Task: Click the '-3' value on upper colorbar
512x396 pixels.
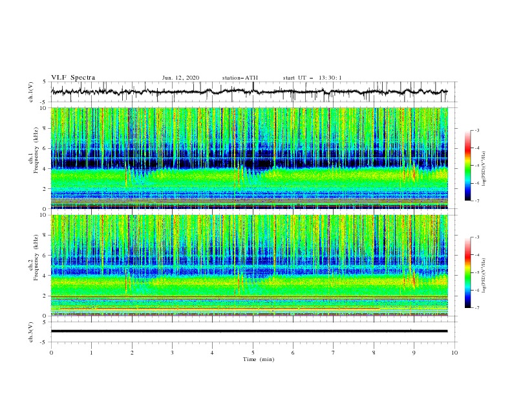Action: click(x=477, y=130)
